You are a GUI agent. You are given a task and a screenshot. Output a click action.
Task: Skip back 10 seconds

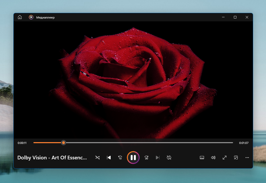120,158
